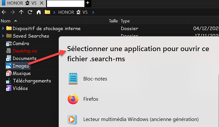Select the red Desktop.ini file

(24, 51)
